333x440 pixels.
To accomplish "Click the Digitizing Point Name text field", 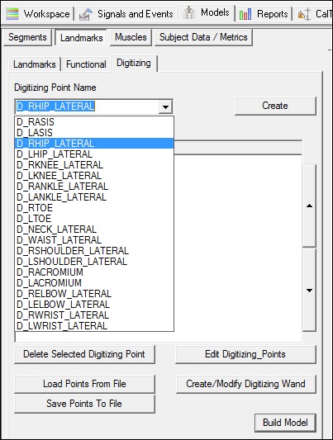I will (x=87, y=106).
